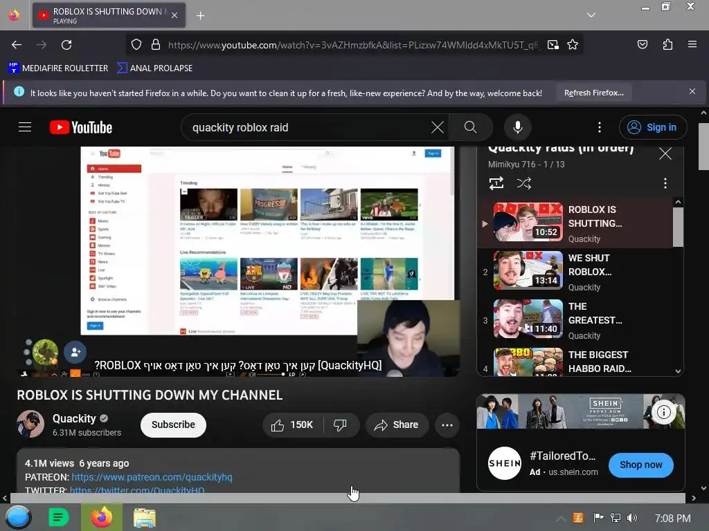Open more actions menu beside Share
The width and height of the screenshot is (709, 531).
click(447, 425)
